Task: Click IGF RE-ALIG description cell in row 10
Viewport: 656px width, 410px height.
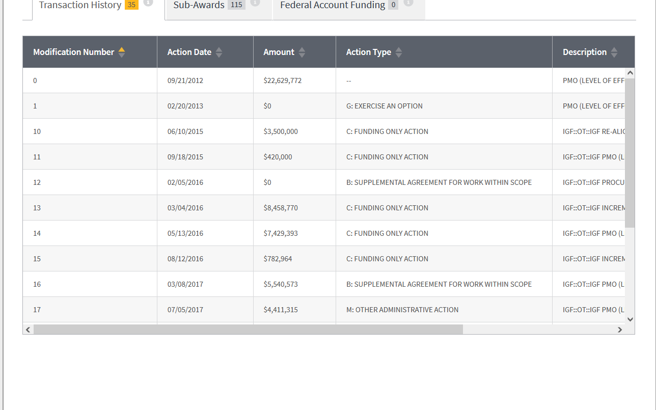Action: 589,131
